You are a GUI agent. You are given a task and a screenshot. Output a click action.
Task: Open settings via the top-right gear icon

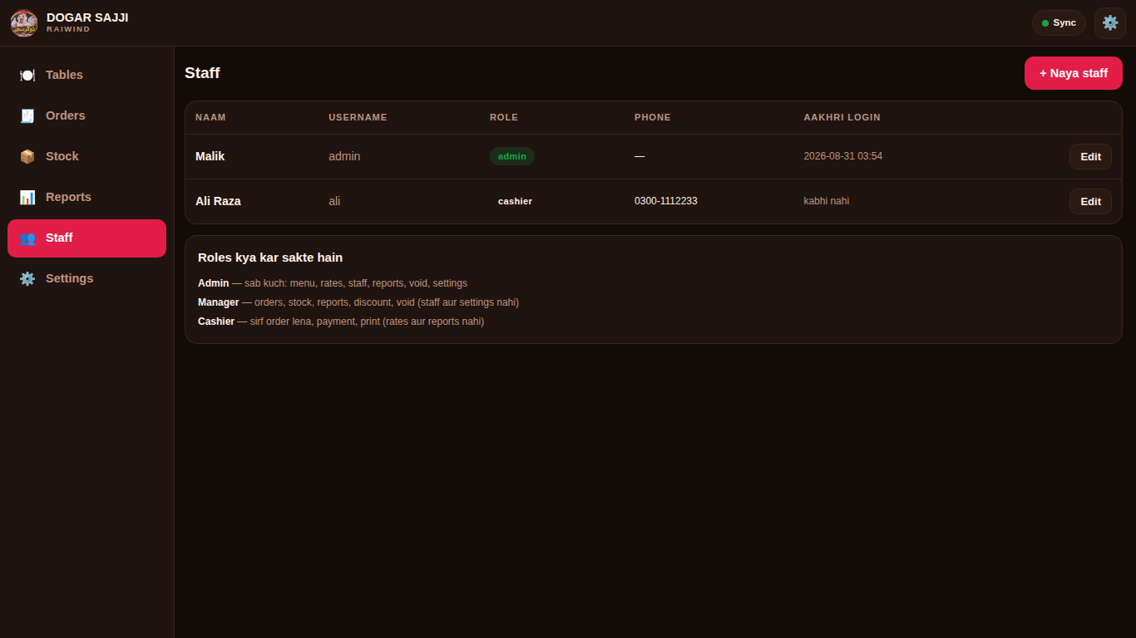pos(1110,23)
